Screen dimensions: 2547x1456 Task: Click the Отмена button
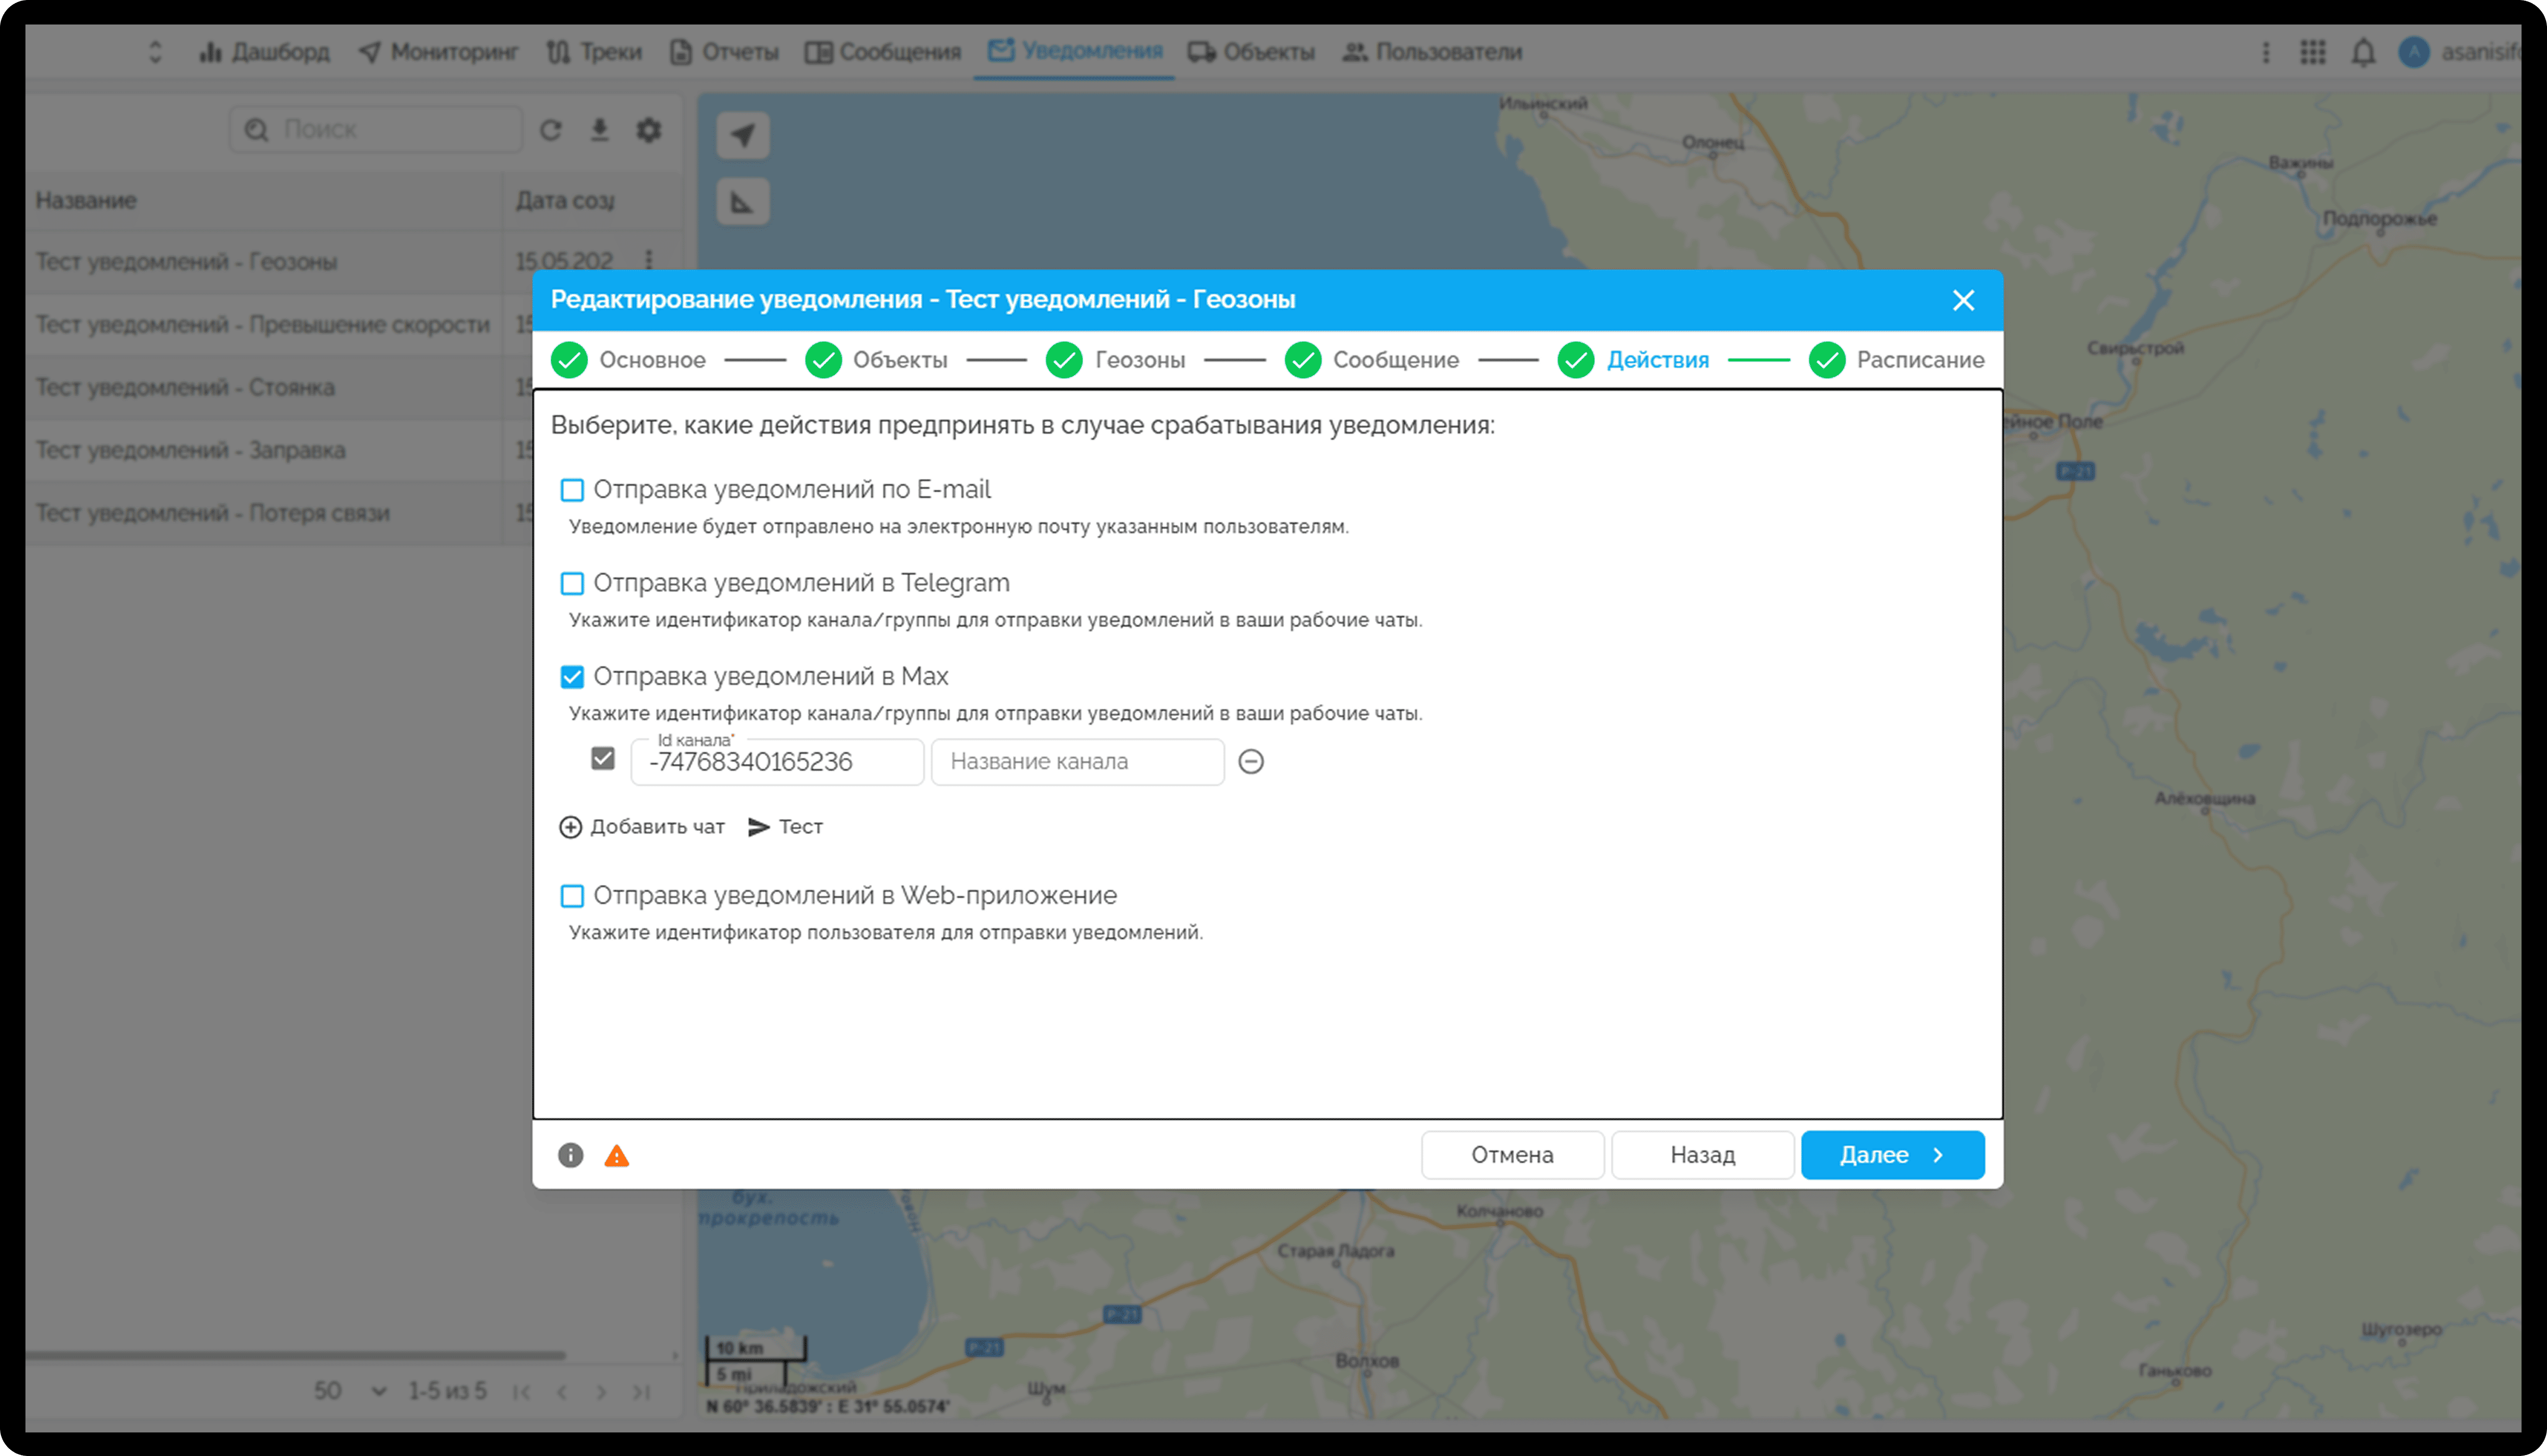pyautogui.click(x=1512, y=1155)
